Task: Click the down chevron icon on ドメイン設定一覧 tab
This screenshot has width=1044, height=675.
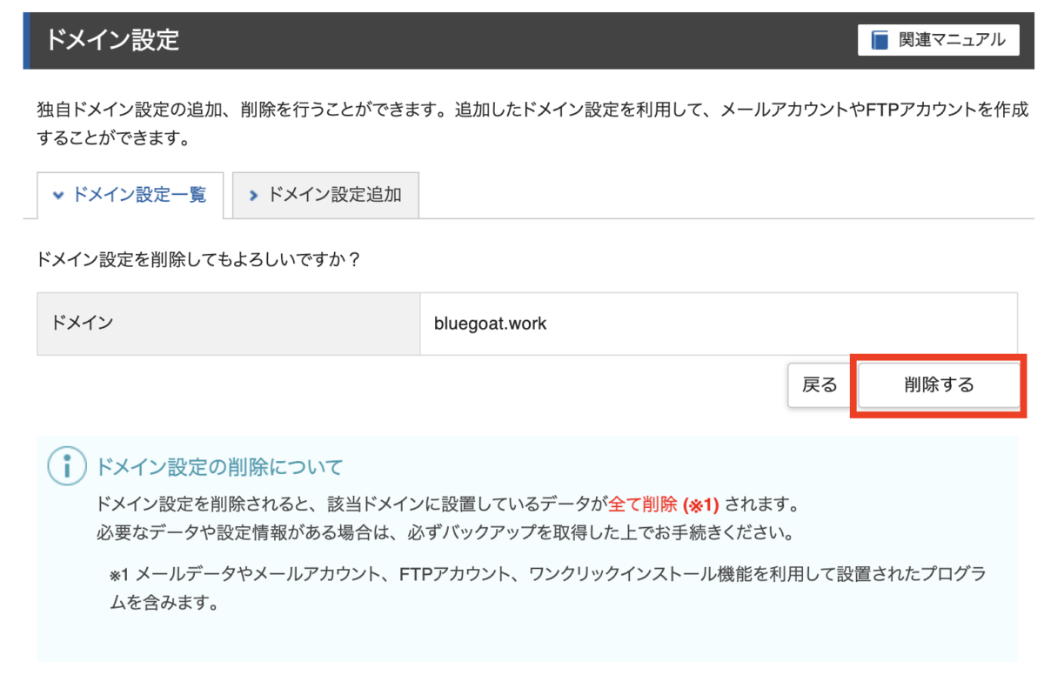Action: 57,195
